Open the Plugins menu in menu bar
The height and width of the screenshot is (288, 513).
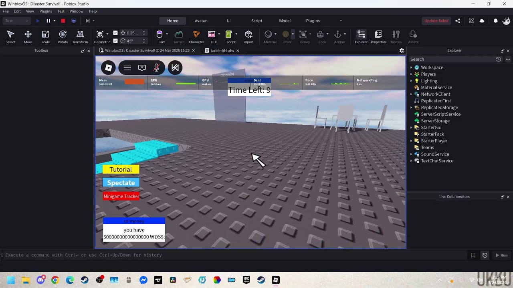[x=46, y=11]
